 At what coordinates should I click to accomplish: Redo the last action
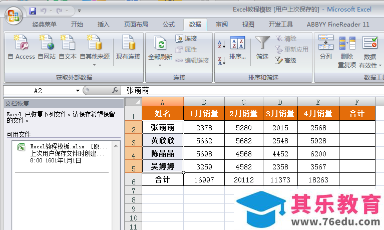click(x=59, y=11)
